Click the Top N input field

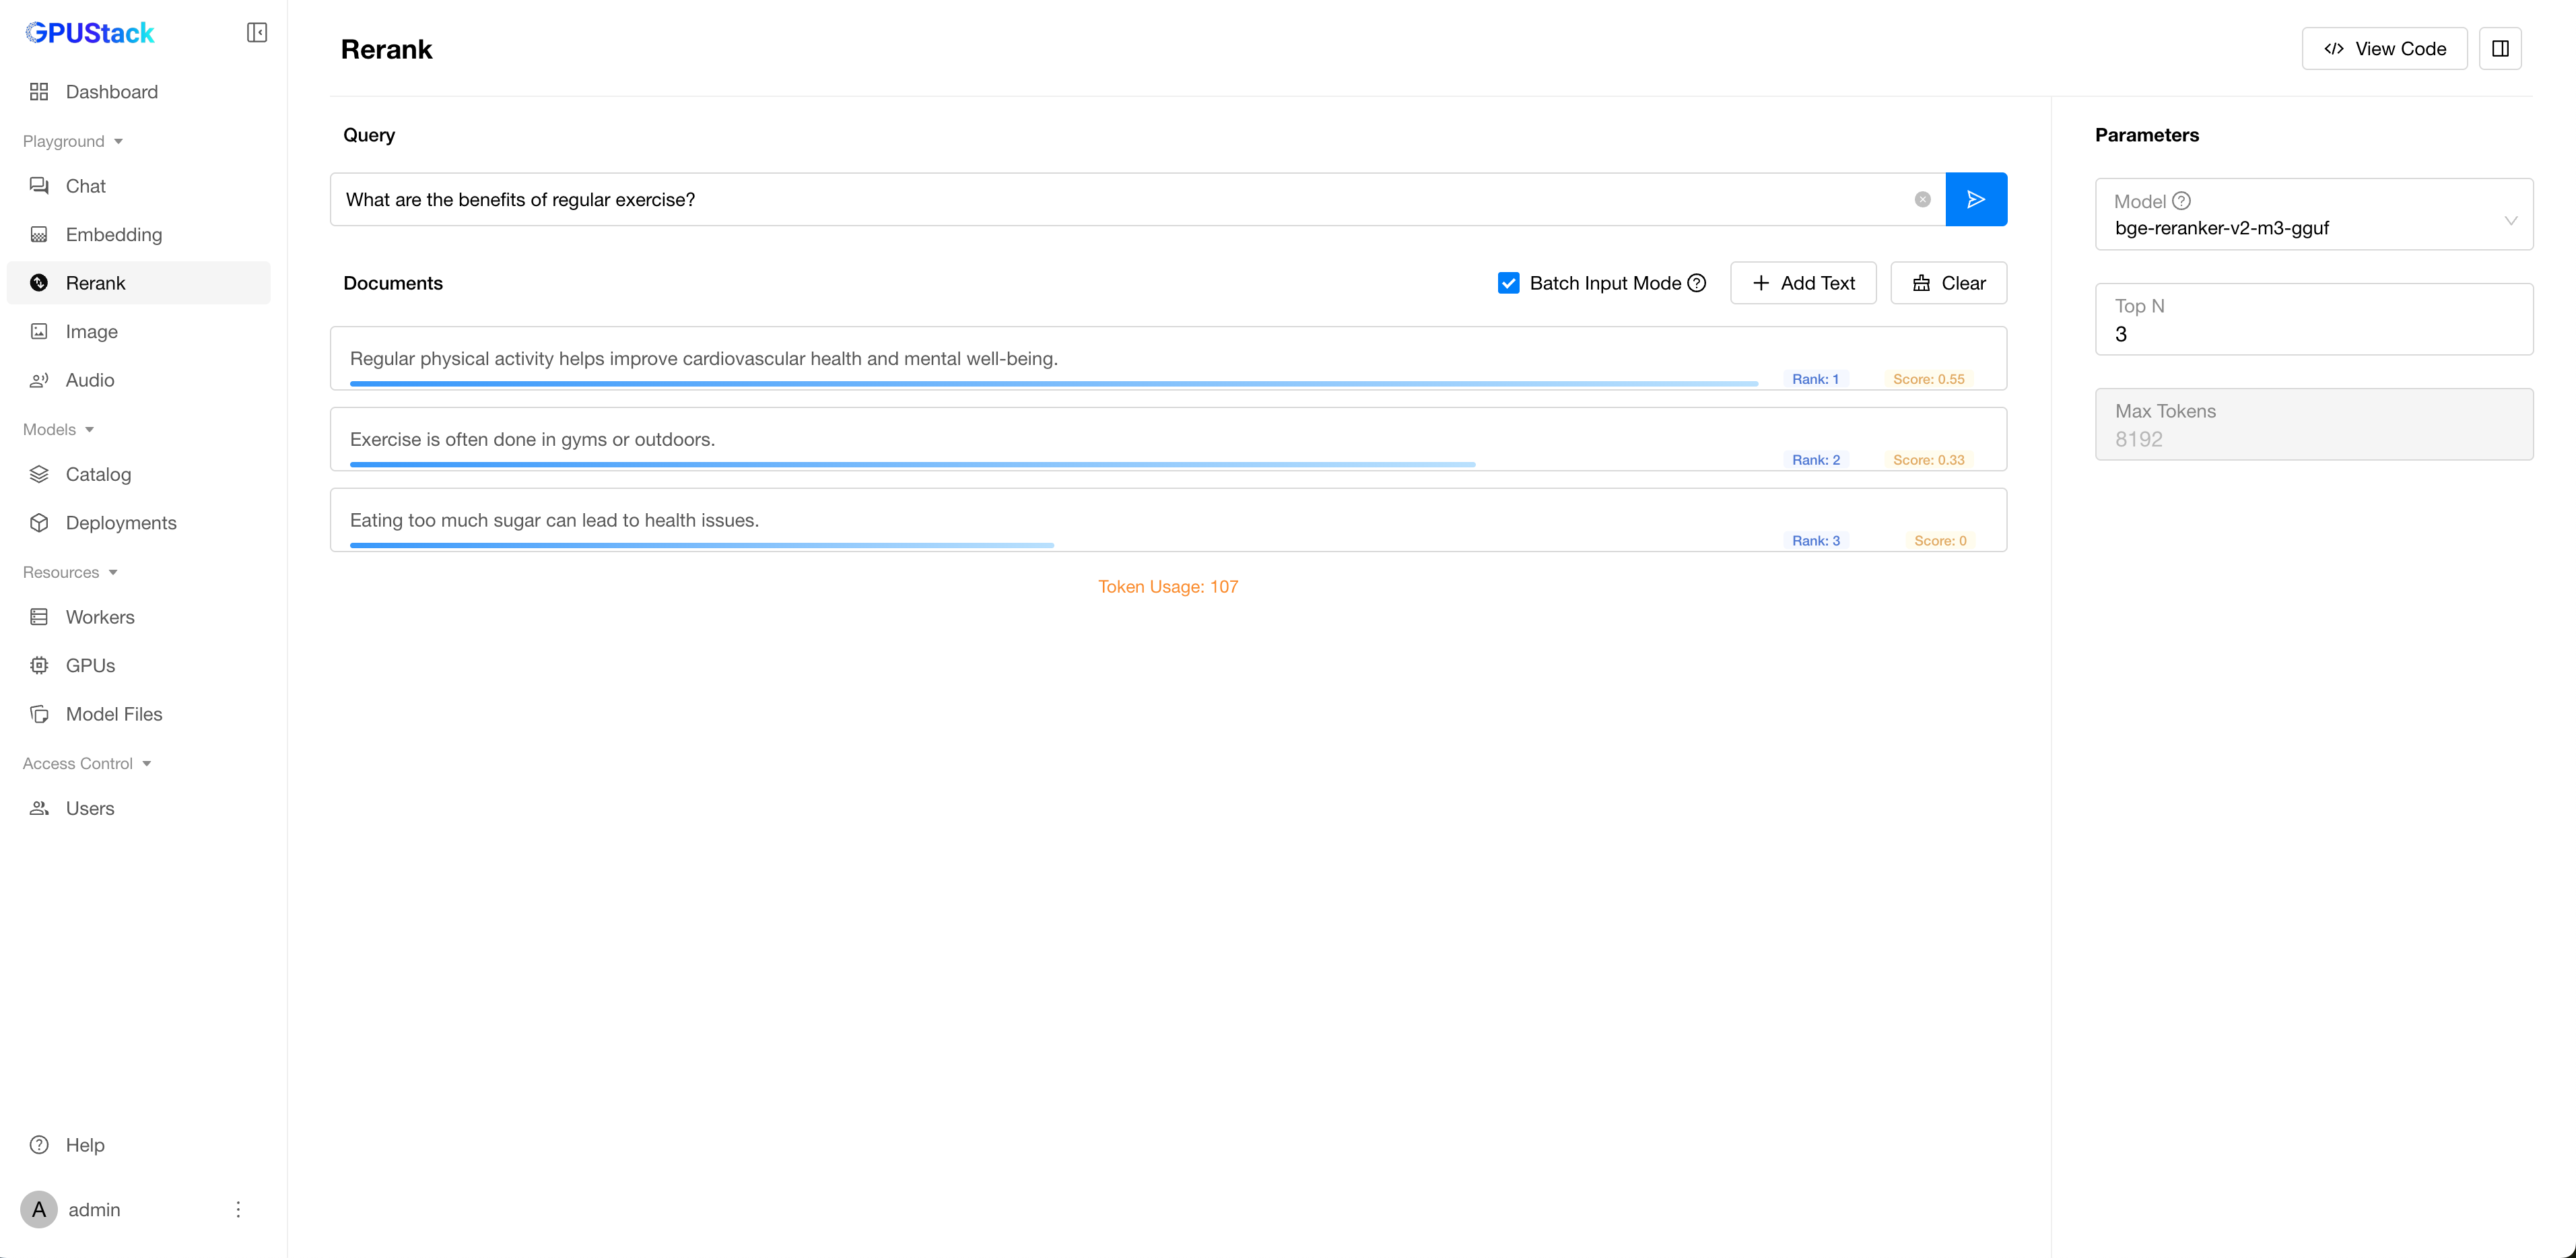(2313, 334)
